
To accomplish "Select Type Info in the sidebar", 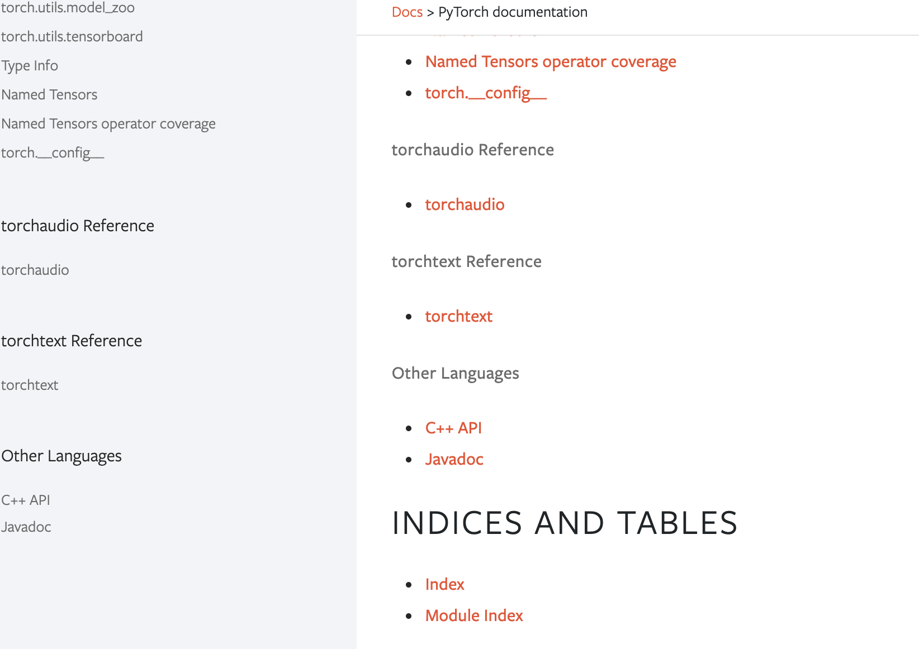I will (x=30, y=66).
